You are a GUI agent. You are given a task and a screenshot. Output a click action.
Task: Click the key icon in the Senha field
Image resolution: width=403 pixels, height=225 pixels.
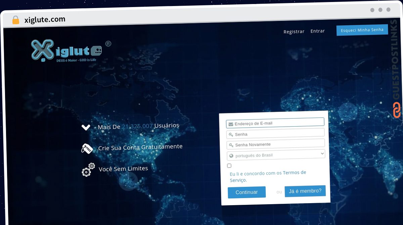point(231,135)
